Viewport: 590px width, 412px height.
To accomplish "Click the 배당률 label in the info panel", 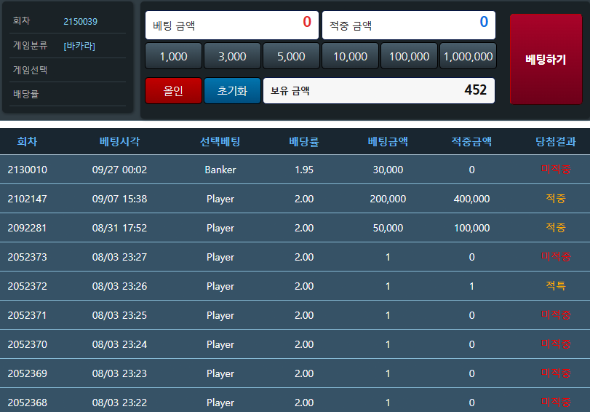I will (x=25, y=94).
